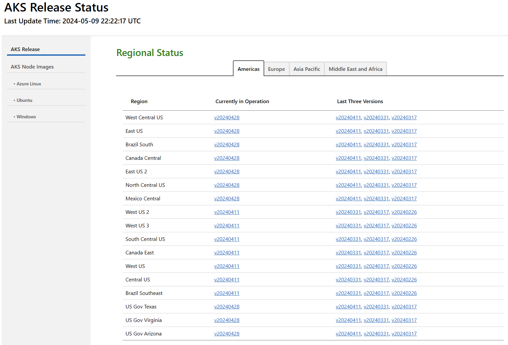Open Mexico Central's v20240428 release link

pyautogui.click(x=227, y=198)
